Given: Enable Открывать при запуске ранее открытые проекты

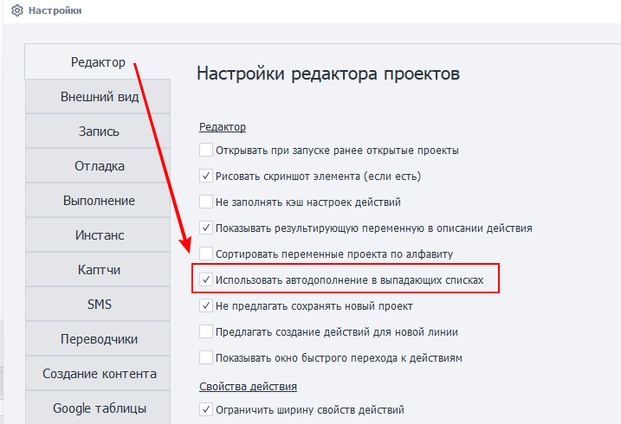Looking at the screenshot, I should [206, 151].
